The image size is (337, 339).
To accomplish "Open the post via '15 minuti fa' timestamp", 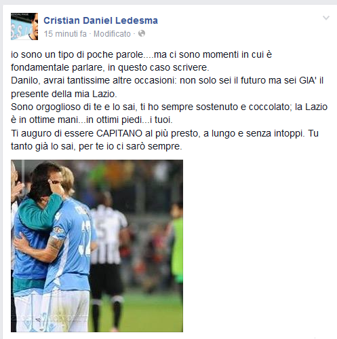I will pos(65,34).
